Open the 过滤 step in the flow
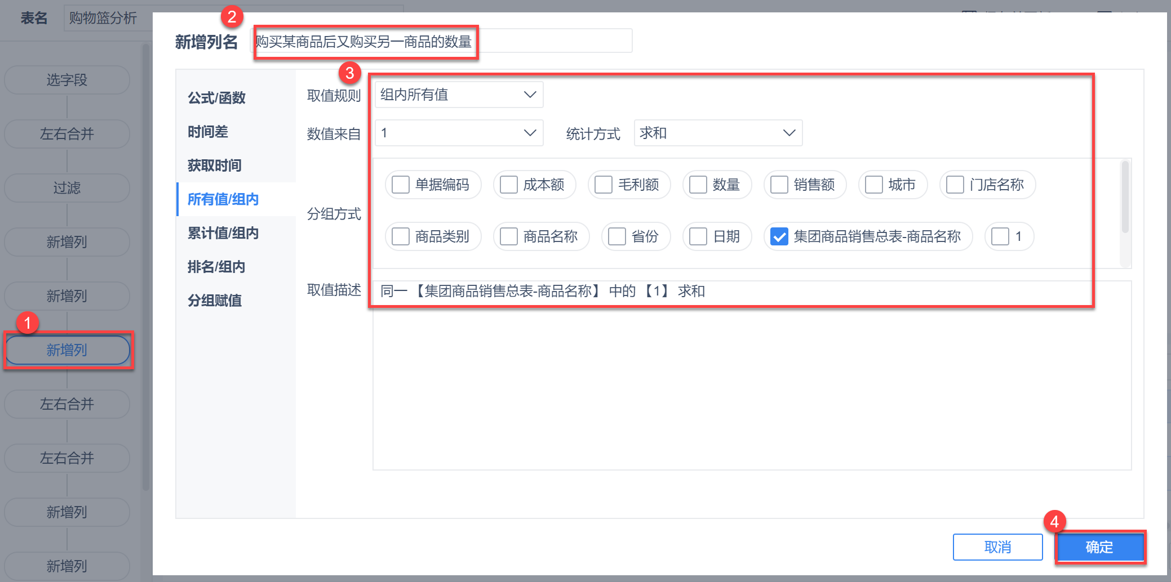This screenshot has height=582, width=1171. [x=67, y=188]
